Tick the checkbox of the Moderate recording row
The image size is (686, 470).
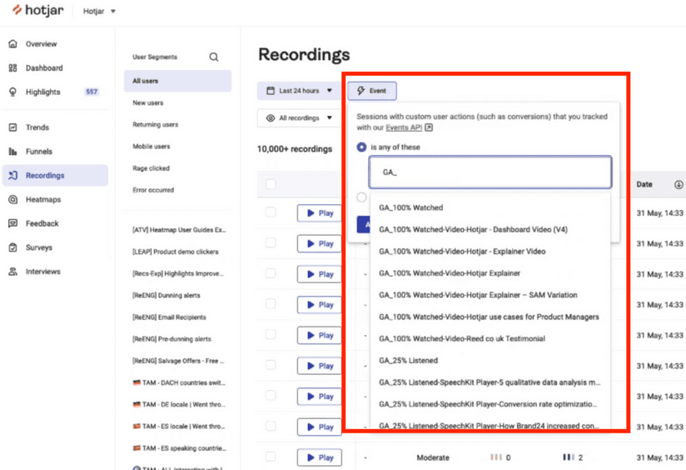[271, 457]
